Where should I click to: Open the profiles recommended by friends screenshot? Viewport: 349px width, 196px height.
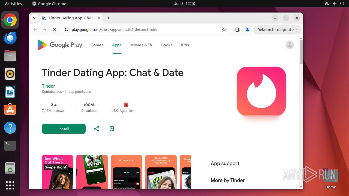click(x=161, y=172)
